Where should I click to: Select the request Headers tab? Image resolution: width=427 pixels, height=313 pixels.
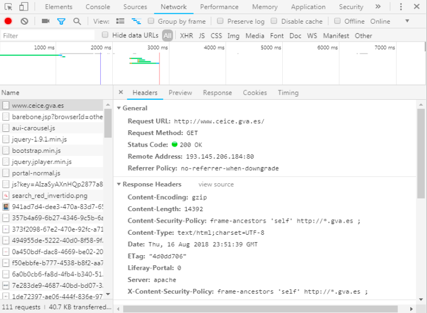145,93
